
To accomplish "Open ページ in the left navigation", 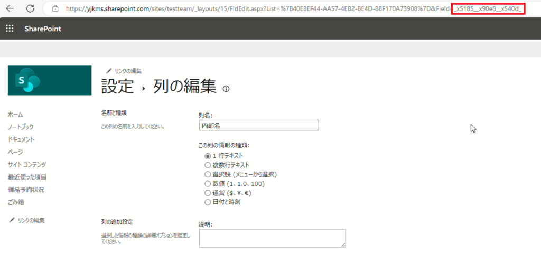I will [x=15, y=152].
